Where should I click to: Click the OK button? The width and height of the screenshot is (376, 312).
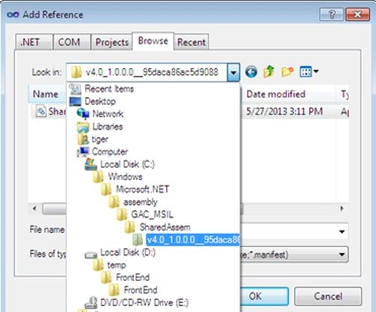264,296
